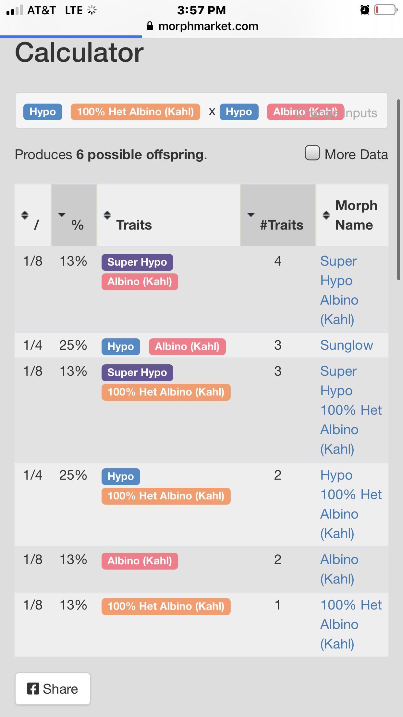Click the sort arrows icon next to Traits

pyautogui.click(x=107, y=215)
